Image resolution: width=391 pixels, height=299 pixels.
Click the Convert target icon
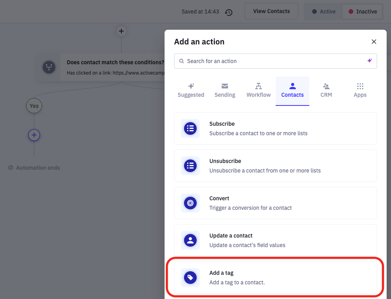click(x=190, y=203)
